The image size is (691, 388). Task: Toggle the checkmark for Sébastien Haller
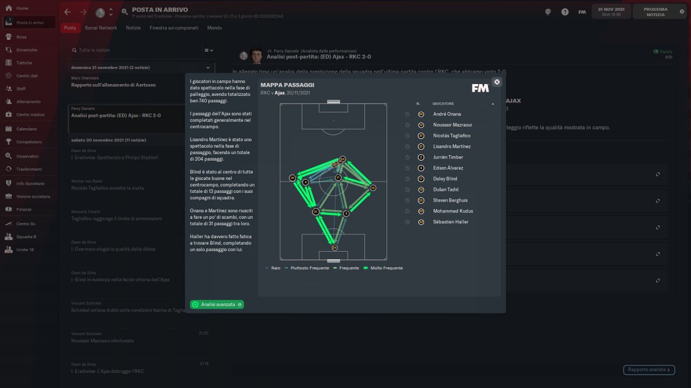click(x=407, y=222)
